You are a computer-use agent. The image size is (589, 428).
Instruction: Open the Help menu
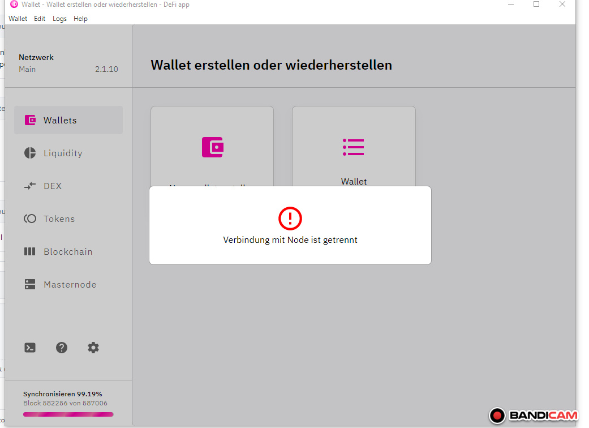click(x=80, y=19)
